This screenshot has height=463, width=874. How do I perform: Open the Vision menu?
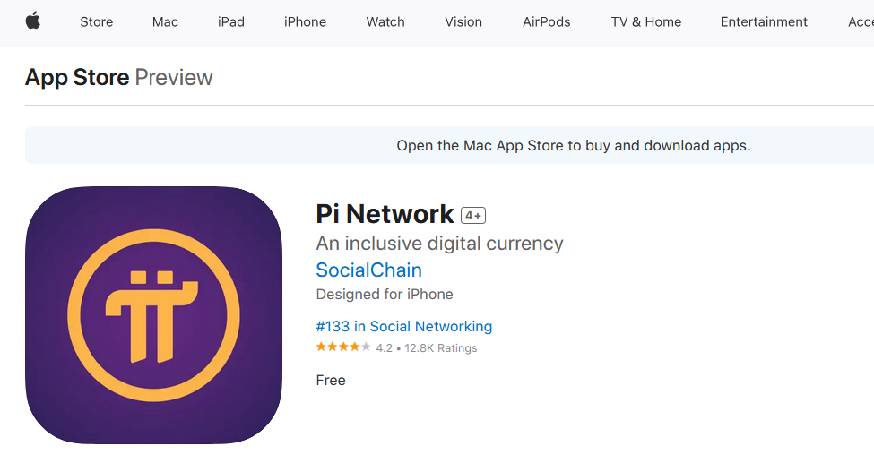coord(463,21)
